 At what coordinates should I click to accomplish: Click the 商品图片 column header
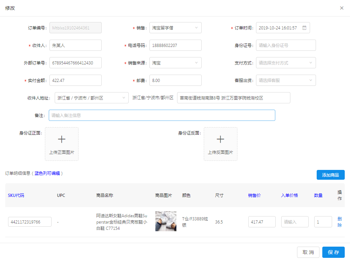pos(164,195)
